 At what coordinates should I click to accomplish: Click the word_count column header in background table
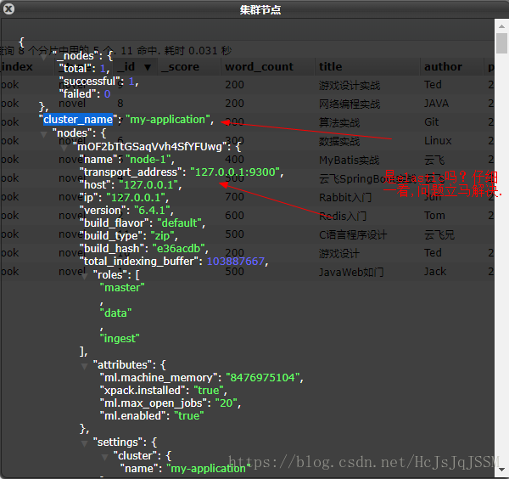(x=268, y=67)
